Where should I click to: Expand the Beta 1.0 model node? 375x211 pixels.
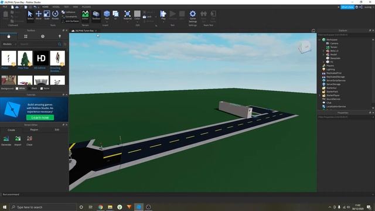point(323,51)
